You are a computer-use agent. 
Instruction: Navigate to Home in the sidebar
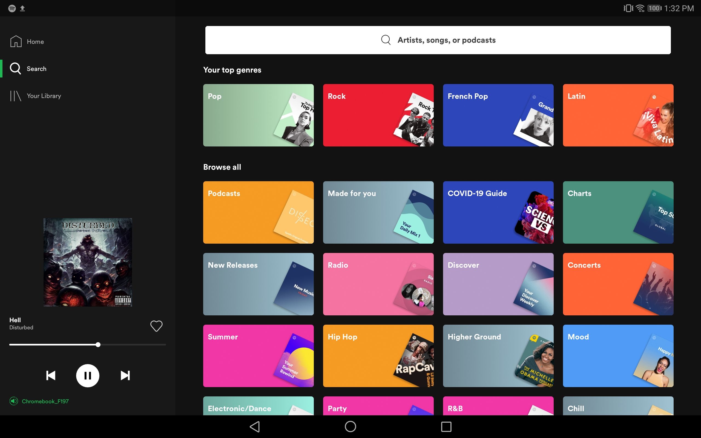click(35, 41)
